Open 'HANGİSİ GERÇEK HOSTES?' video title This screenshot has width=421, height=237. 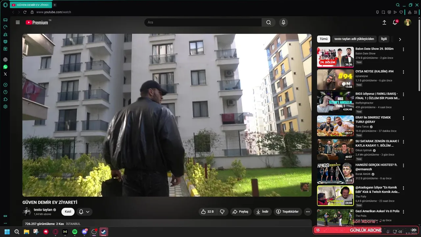377,167
